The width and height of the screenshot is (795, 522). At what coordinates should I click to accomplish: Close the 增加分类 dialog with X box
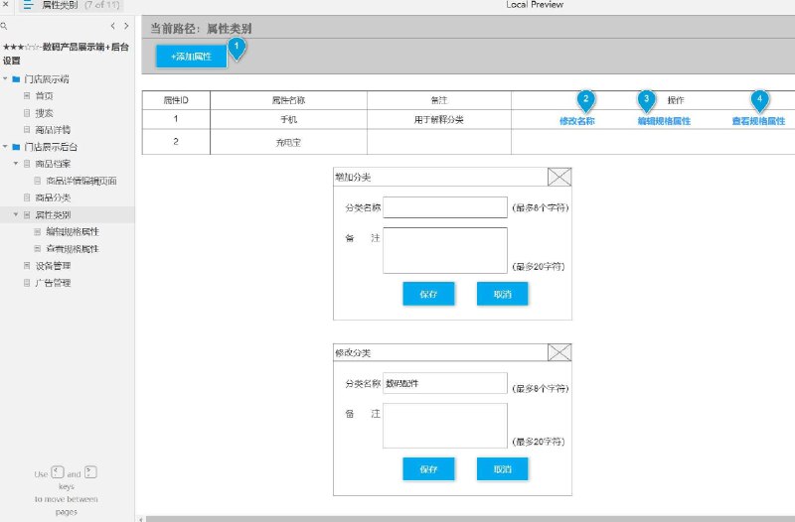(x=559, y=177)
